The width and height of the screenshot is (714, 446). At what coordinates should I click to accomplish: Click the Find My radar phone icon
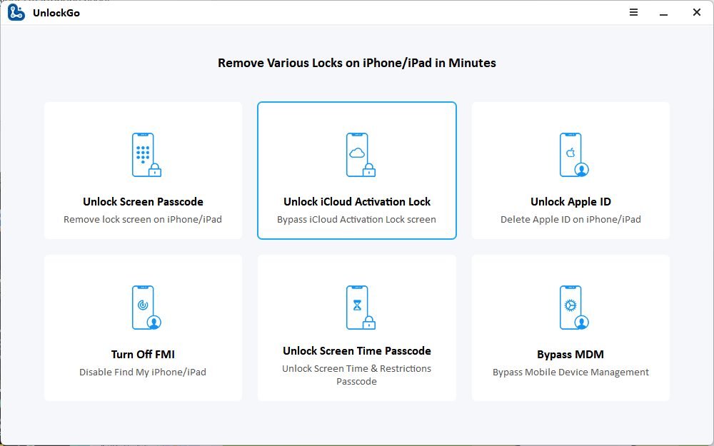pos(146,308)
